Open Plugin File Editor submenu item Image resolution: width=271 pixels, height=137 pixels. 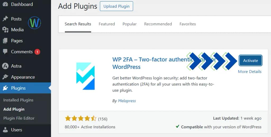19,118
